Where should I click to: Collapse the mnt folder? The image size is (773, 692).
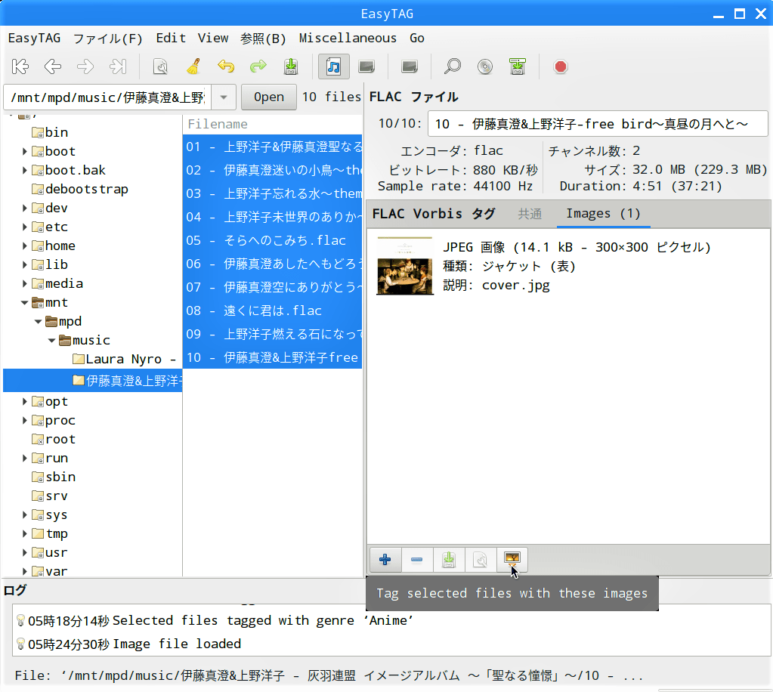tap(24, 303)
